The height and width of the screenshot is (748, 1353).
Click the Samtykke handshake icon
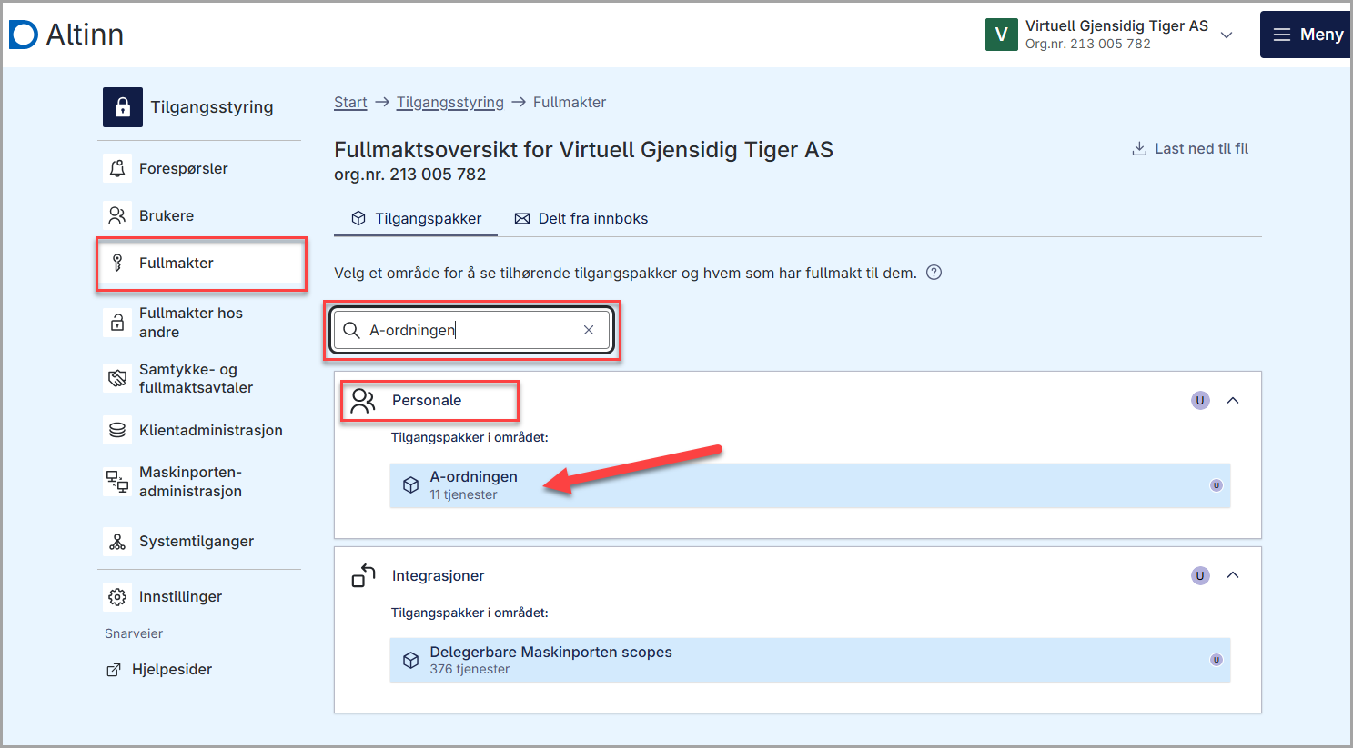point(117,378)
